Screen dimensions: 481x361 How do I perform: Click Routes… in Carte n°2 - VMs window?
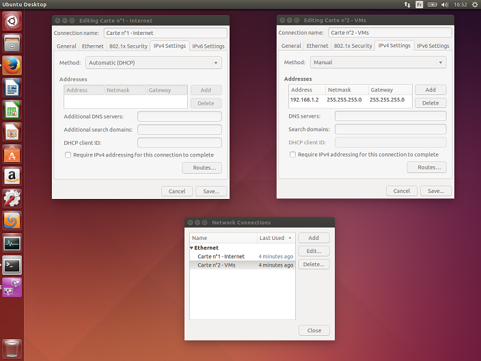point(427,168)
